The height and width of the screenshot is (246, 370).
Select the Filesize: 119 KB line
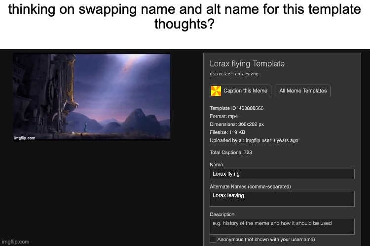pyautogui.click(x=227, y=132)
